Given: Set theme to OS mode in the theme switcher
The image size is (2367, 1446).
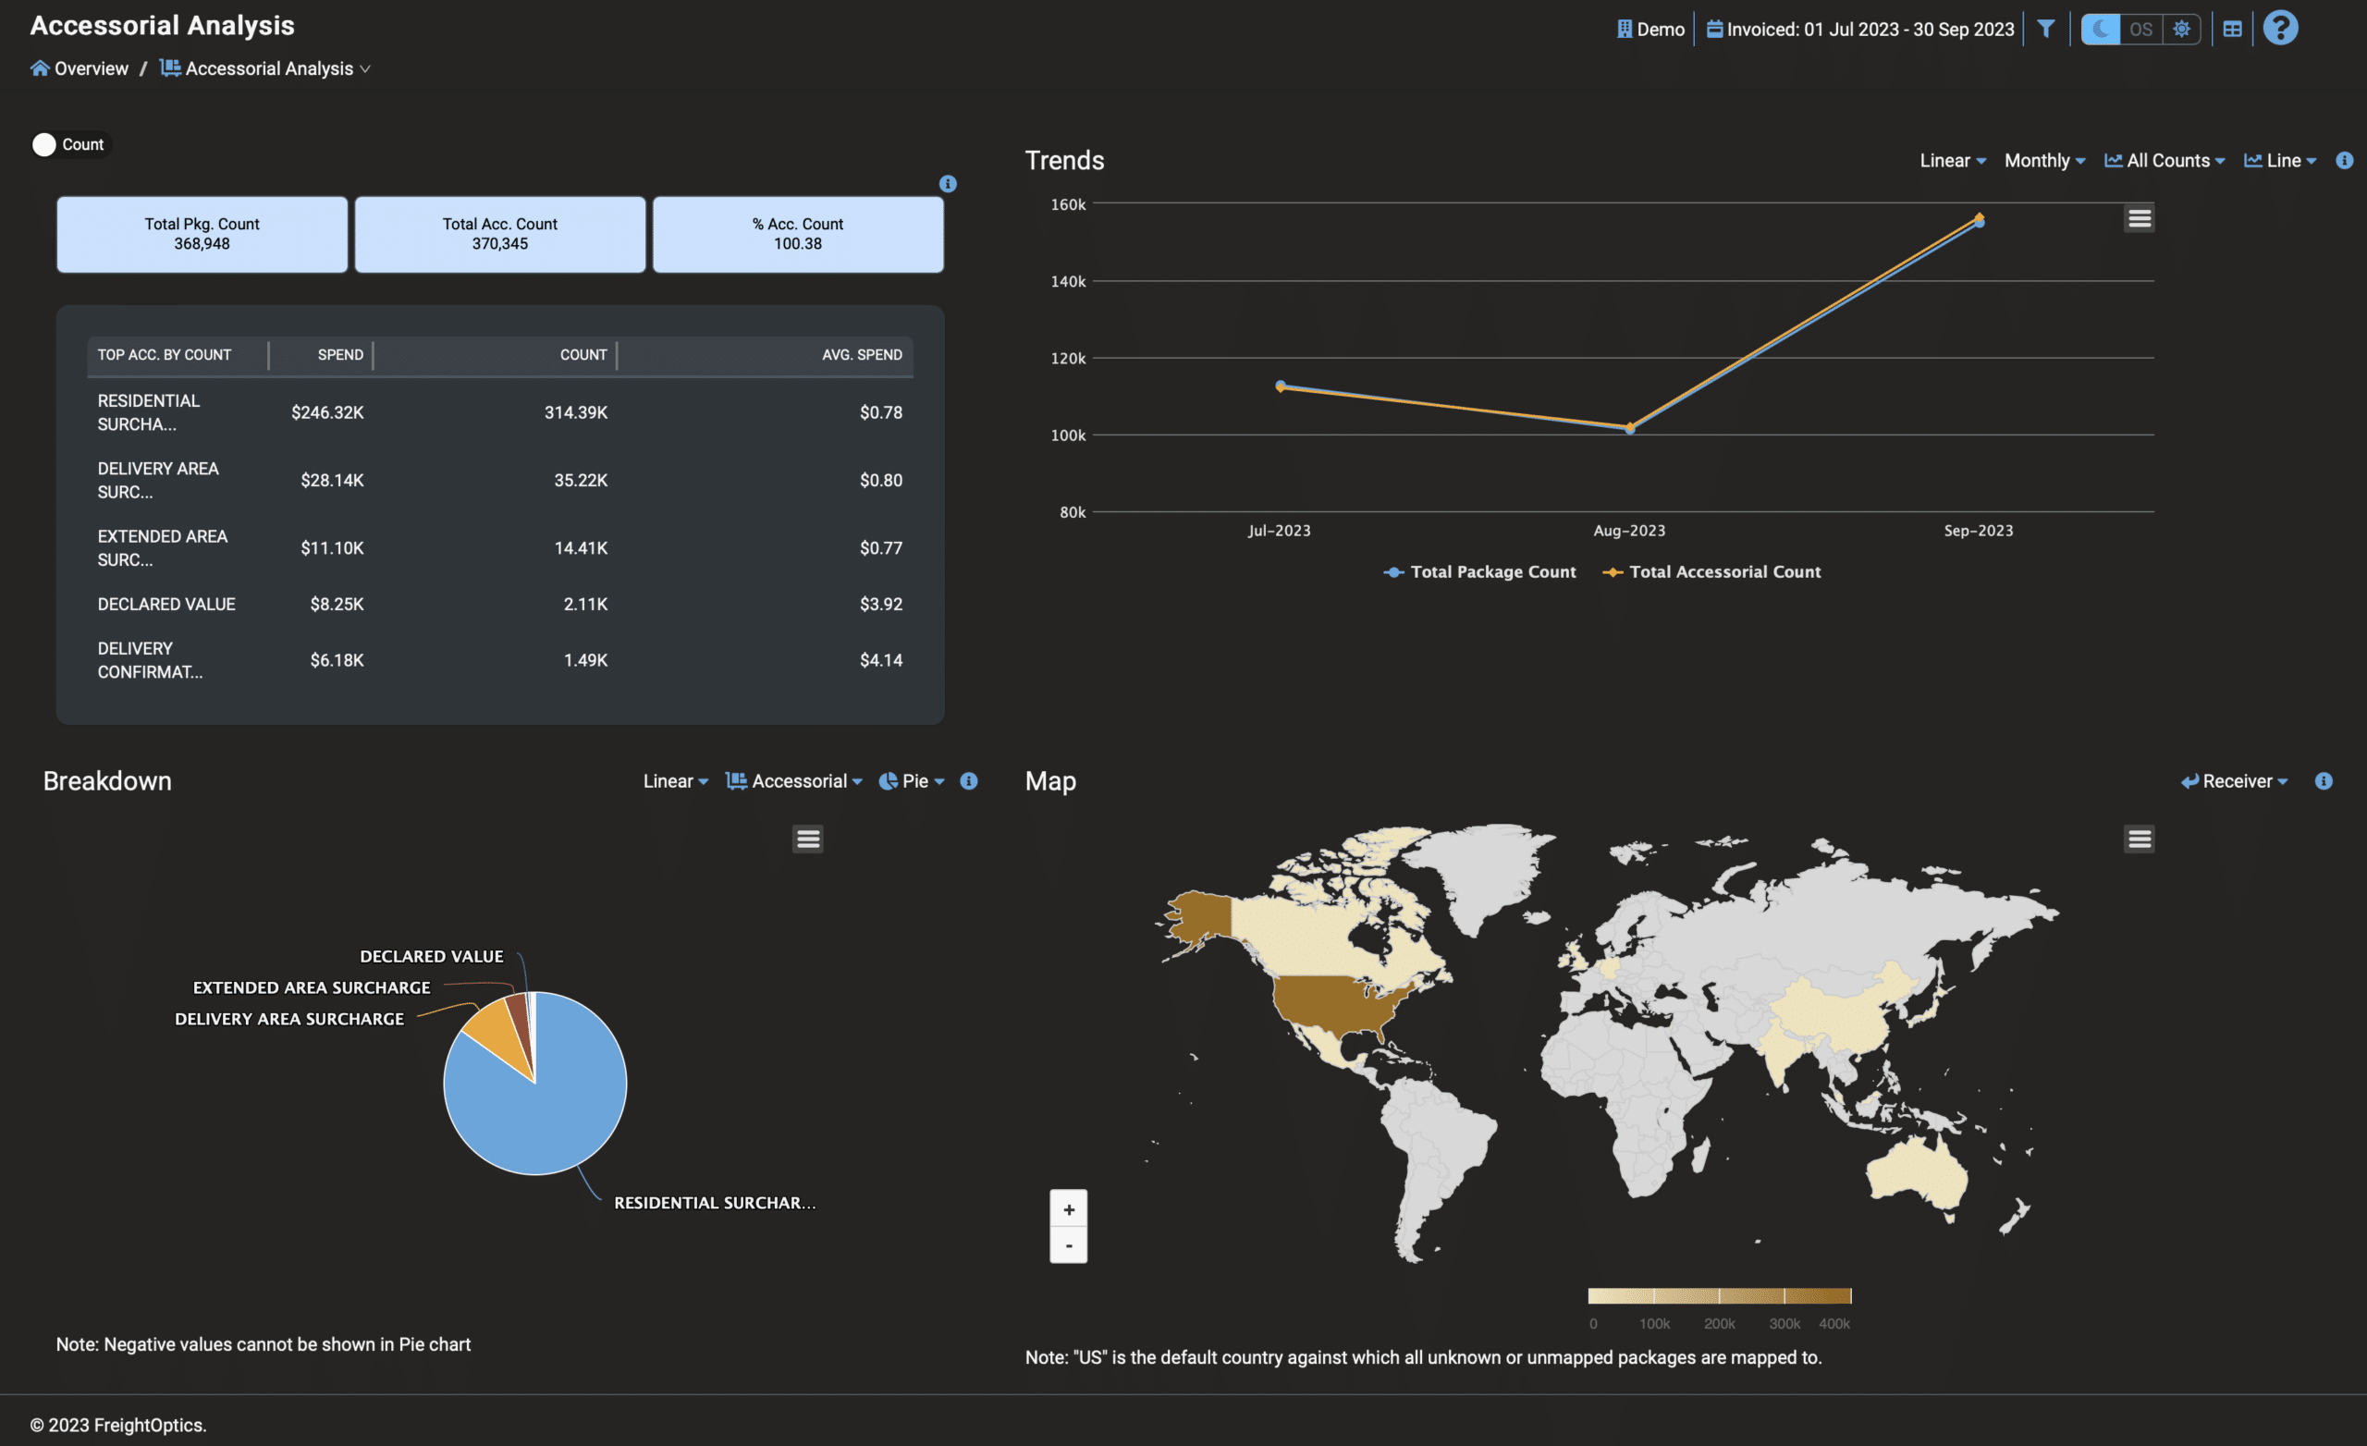Looking at the screenshot, I should click(2140, 29).
